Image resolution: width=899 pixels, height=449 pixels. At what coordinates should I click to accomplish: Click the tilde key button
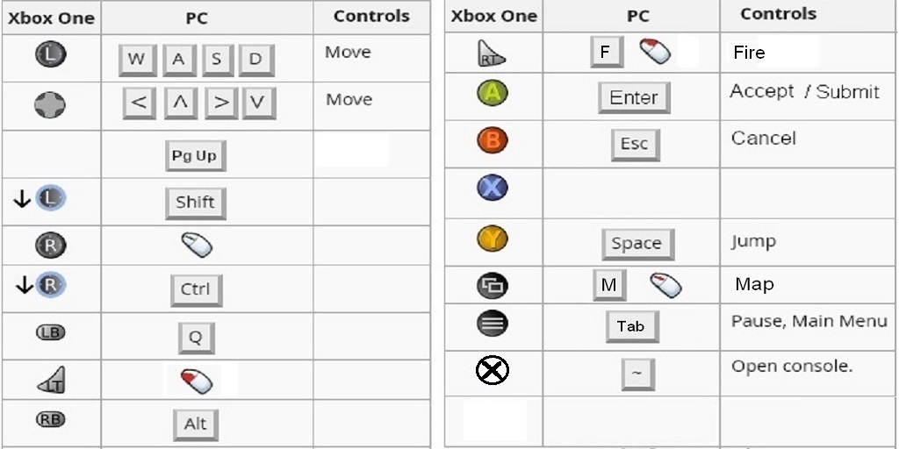(x=637, y=374)
